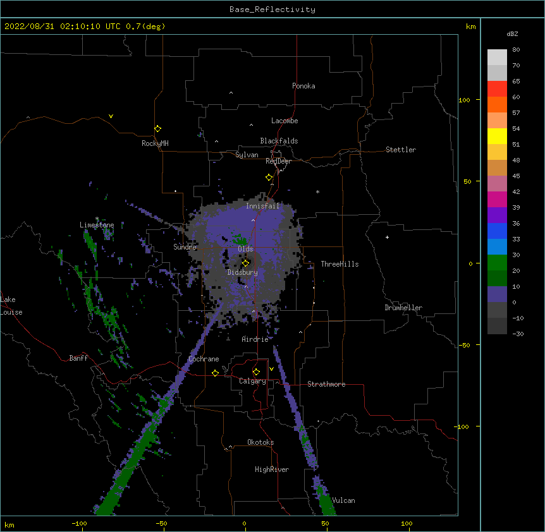Click the Lake Louise label

coord(11,306)
